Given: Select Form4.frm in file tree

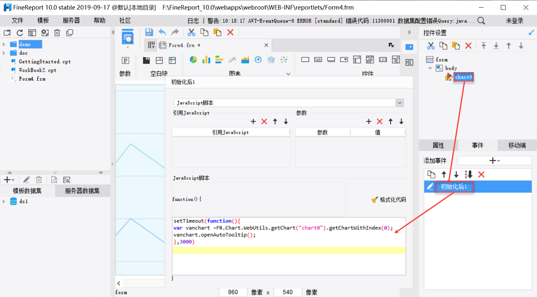Looking at the screenshot, I should [32, 79].
